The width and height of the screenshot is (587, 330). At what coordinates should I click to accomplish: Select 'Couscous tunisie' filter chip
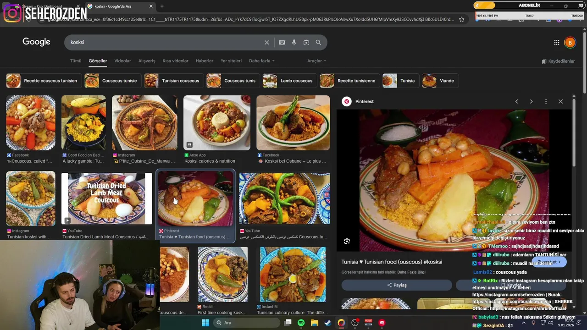113,81
